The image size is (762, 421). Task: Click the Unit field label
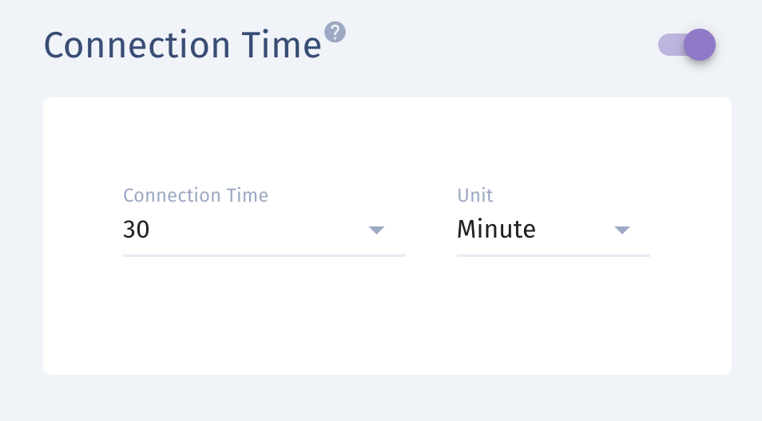point(474,195)
